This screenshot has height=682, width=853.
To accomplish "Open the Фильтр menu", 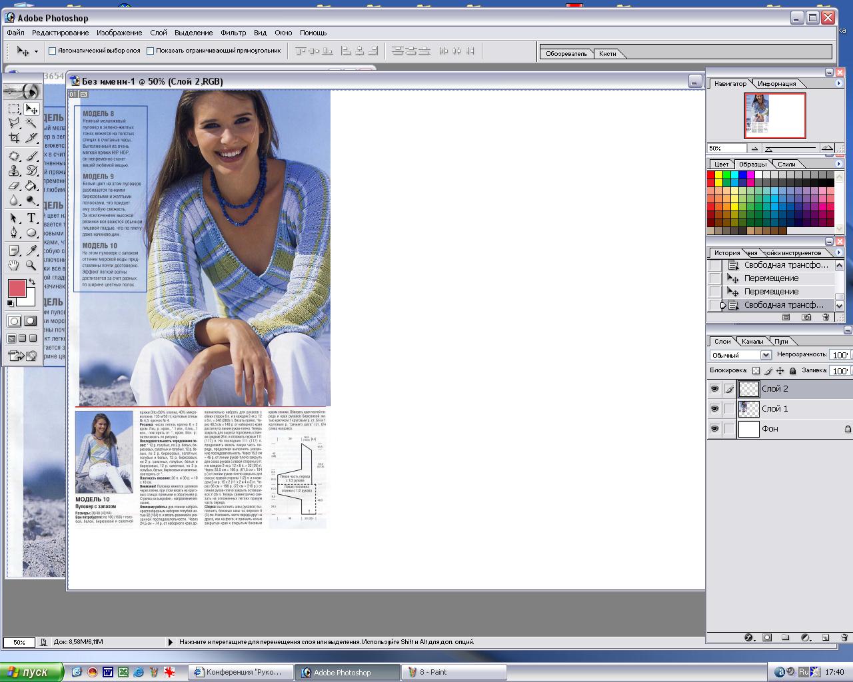I will pyautogui.click(x=233, y=33).
